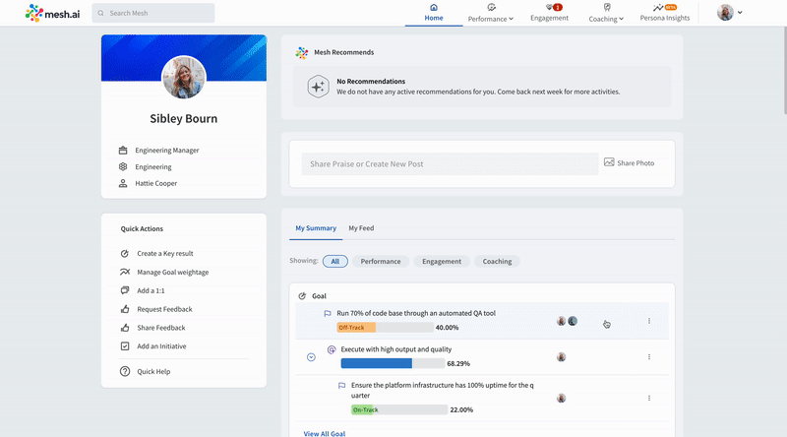787x437 pixels.
Task: Expand the Performance navigation dropdown
Action: click(490, 18)
